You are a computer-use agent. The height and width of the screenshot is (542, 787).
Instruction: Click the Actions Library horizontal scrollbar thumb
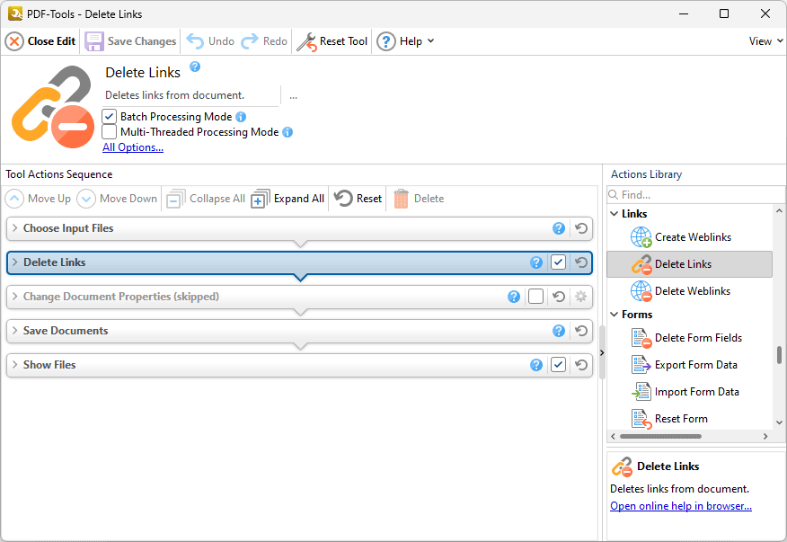coord(660,437)
